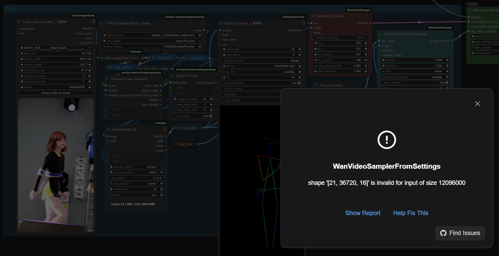Increase Video Combine frame_rate arrow

[299, 49]
